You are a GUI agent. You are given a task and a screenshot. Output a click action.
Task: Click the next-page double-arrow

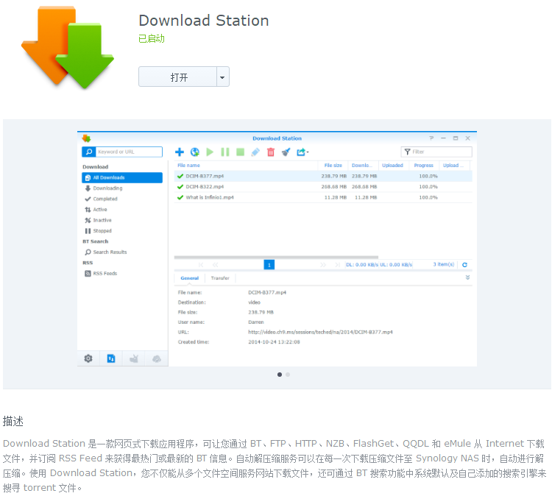tap(323, 265)
